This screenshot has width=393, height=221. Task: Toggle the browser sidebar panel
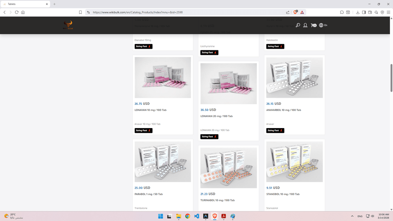(x=364, y=12)
